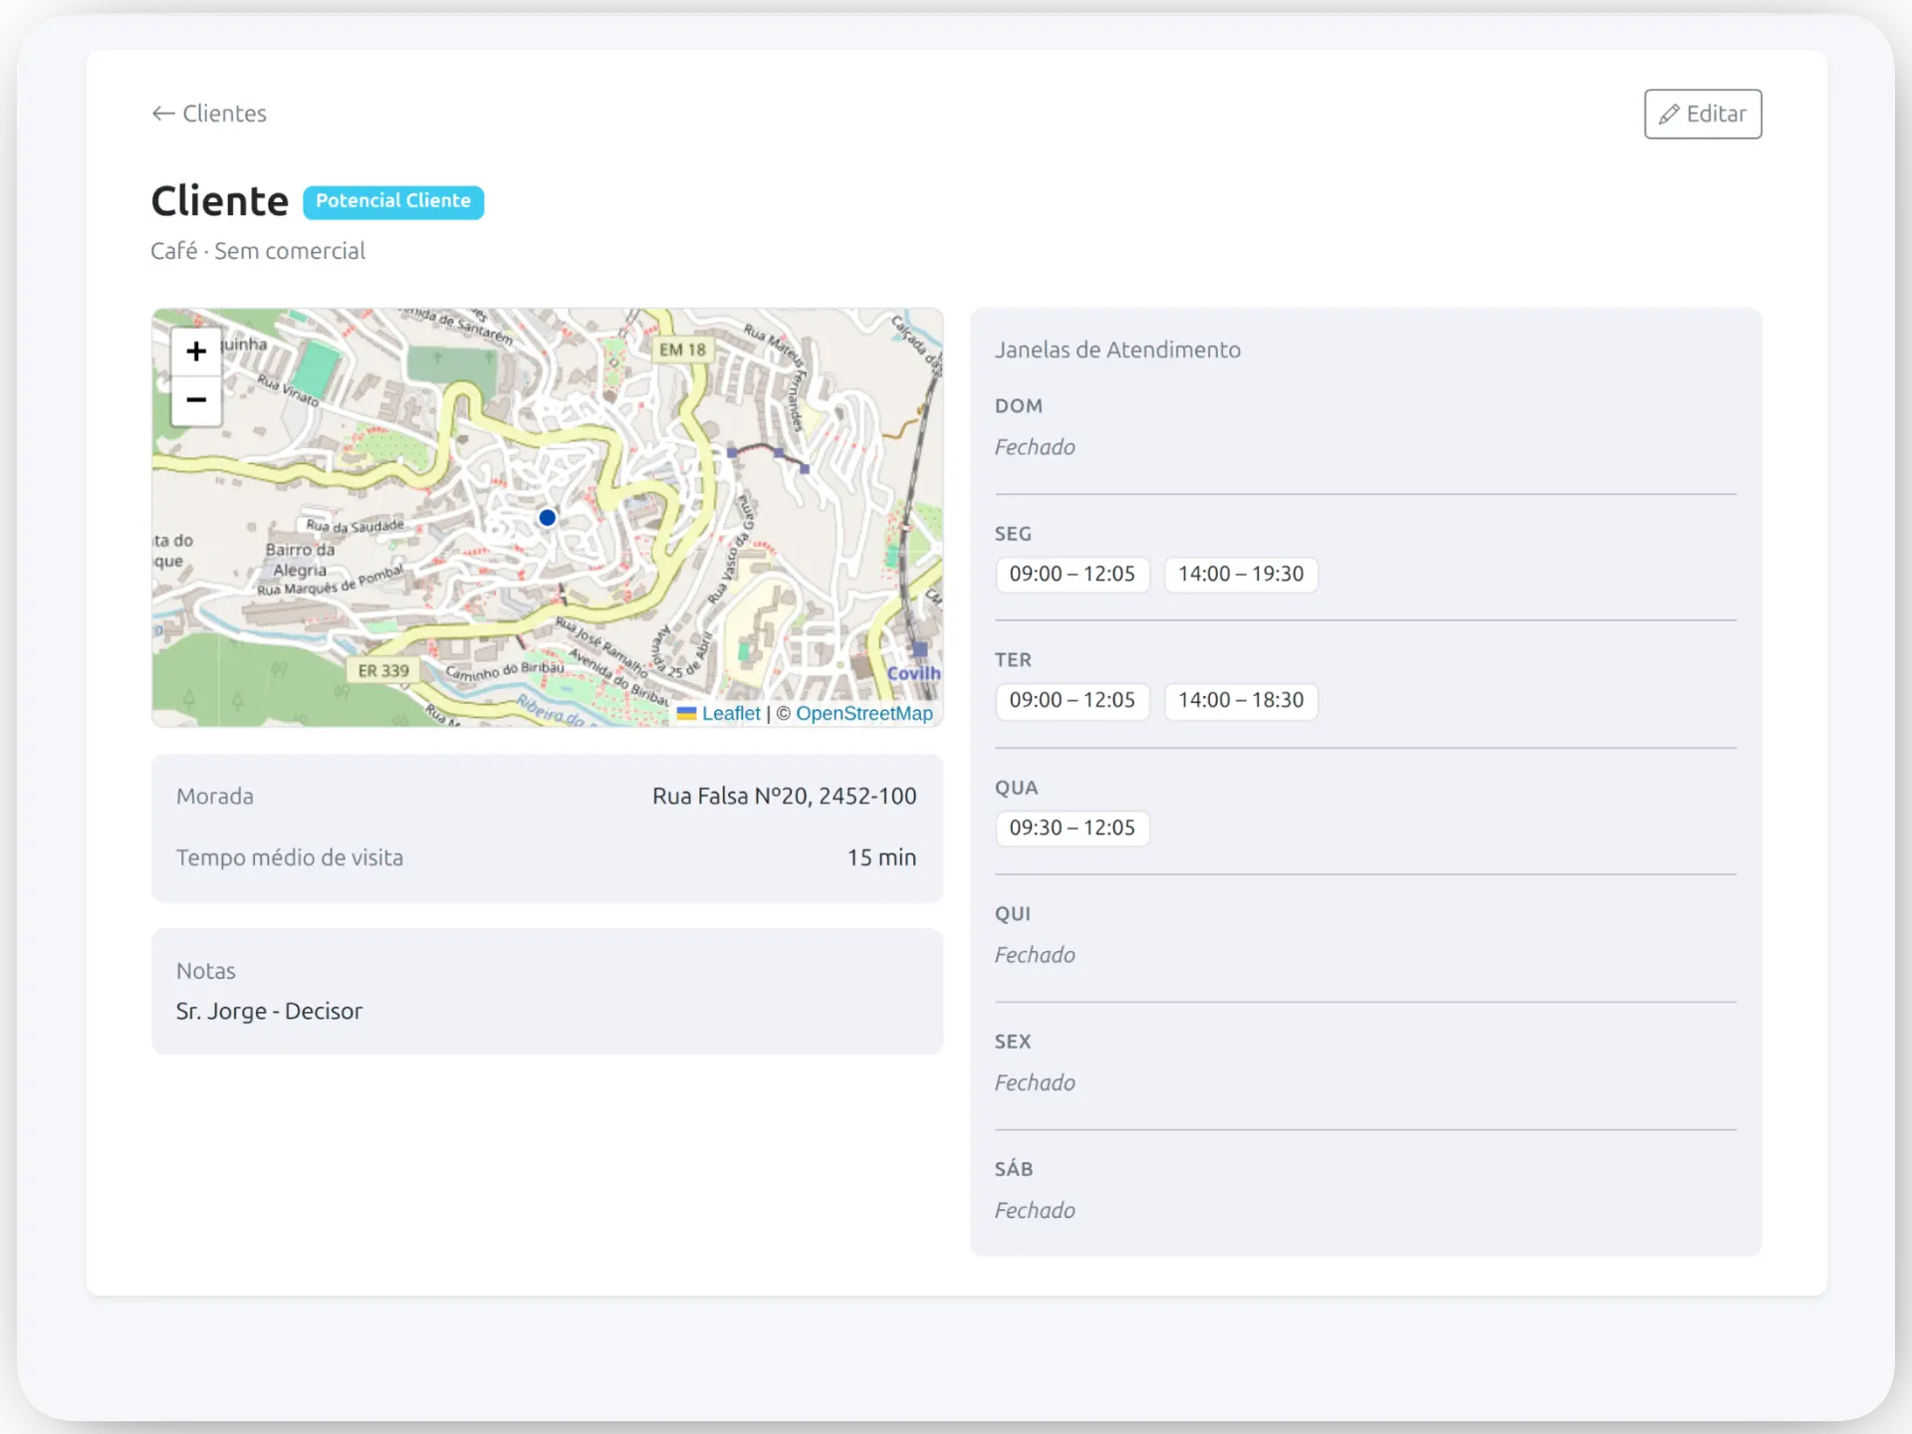Click the Potencial Cliente badge
This screenshot has height=1434, width=1912.
[393, 201]
